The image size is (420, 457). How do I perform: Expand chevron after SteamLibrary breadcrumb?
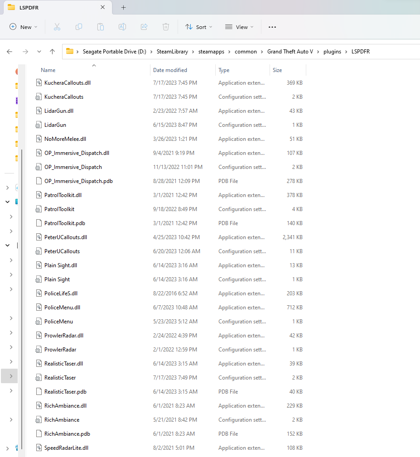[x=193, y=52]
